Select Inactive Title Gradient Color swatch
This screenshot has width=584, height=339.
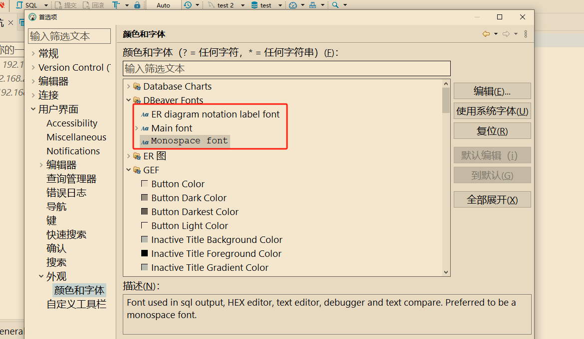[145, 267]
